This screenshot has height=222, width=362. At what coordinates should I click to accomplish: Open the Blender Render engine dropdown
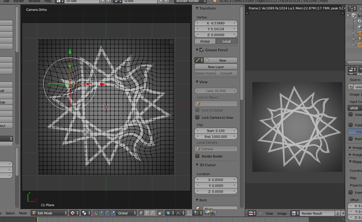pos(191,1)
